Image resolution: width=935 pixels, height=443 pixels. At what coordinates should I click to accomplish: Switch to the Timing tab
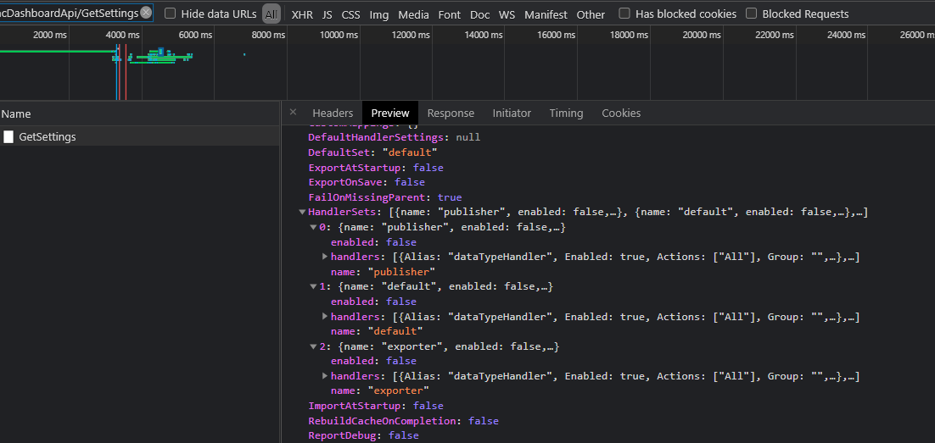(x=567, y=114)
